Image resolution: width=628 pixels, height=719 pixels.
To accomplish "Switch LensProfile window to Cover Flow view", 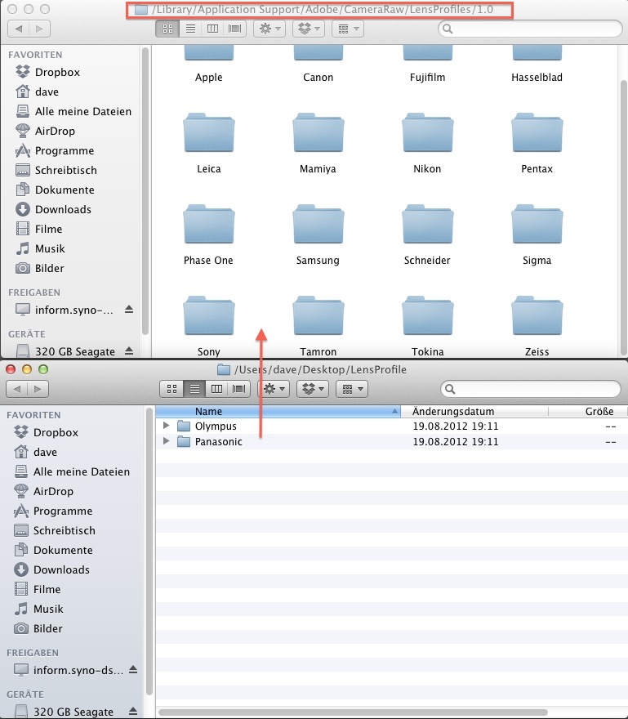I will click(238, 389).
